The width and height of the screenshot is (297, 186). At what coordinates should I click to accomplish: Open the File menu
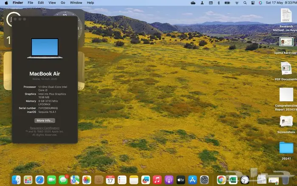pos(30,3)
